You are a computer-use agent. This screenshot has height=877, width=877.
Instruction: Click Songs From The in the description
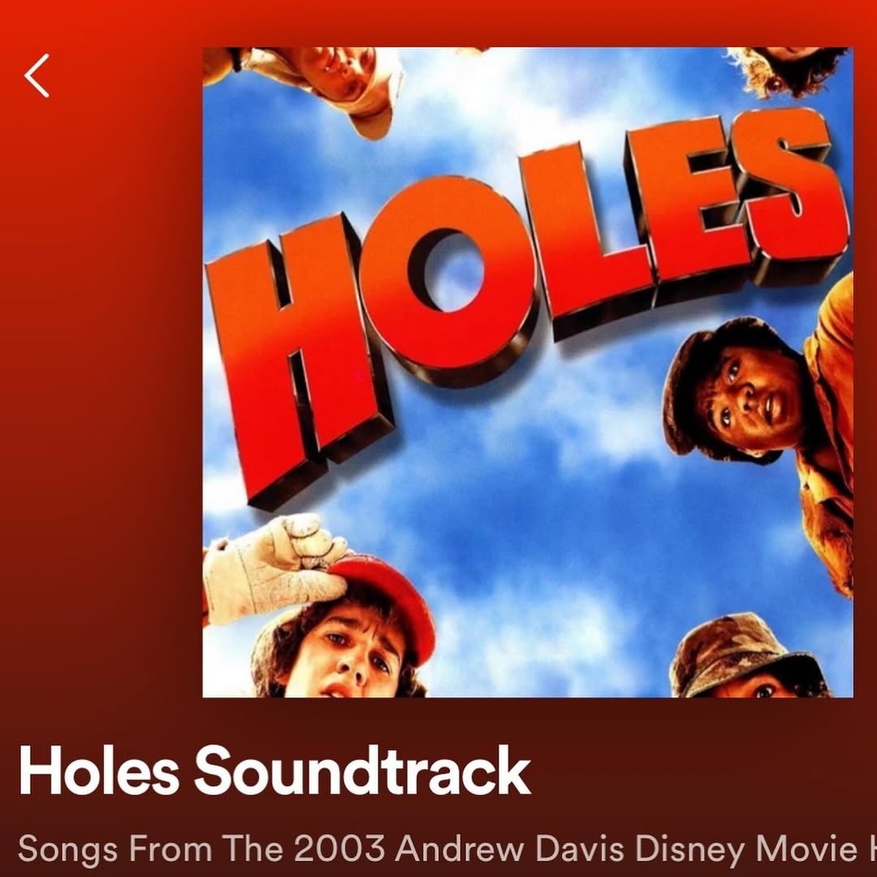[x=150, y=850]
